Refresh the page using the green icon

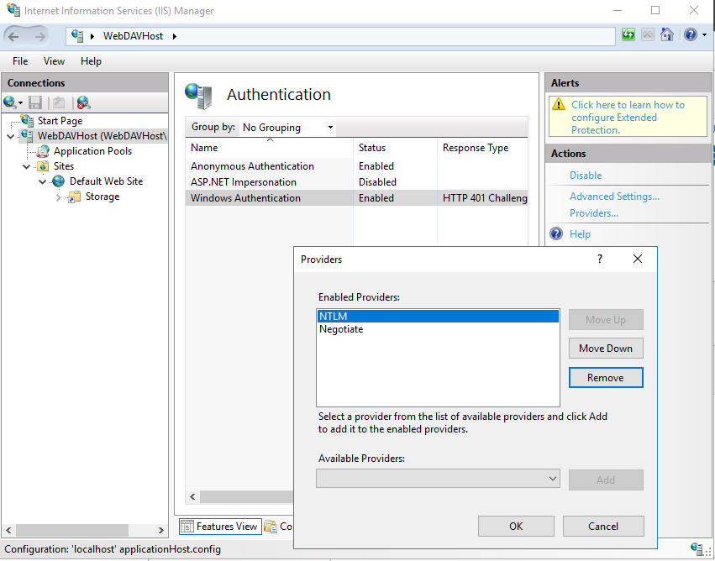point(628,34)
